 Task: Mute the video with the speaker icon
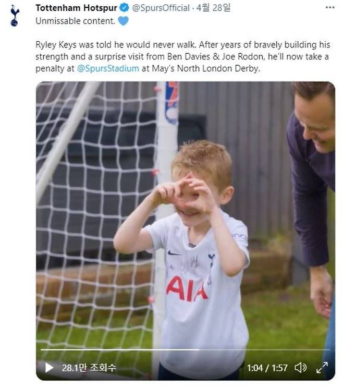[301, 368]
